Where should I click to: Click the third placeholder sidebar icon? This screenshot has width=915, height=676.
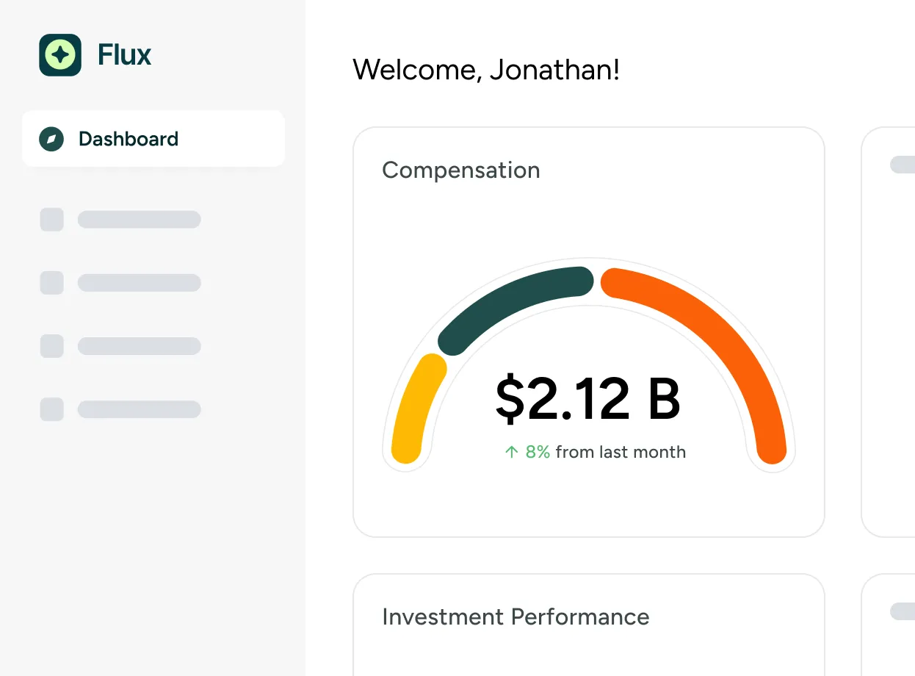51,346
